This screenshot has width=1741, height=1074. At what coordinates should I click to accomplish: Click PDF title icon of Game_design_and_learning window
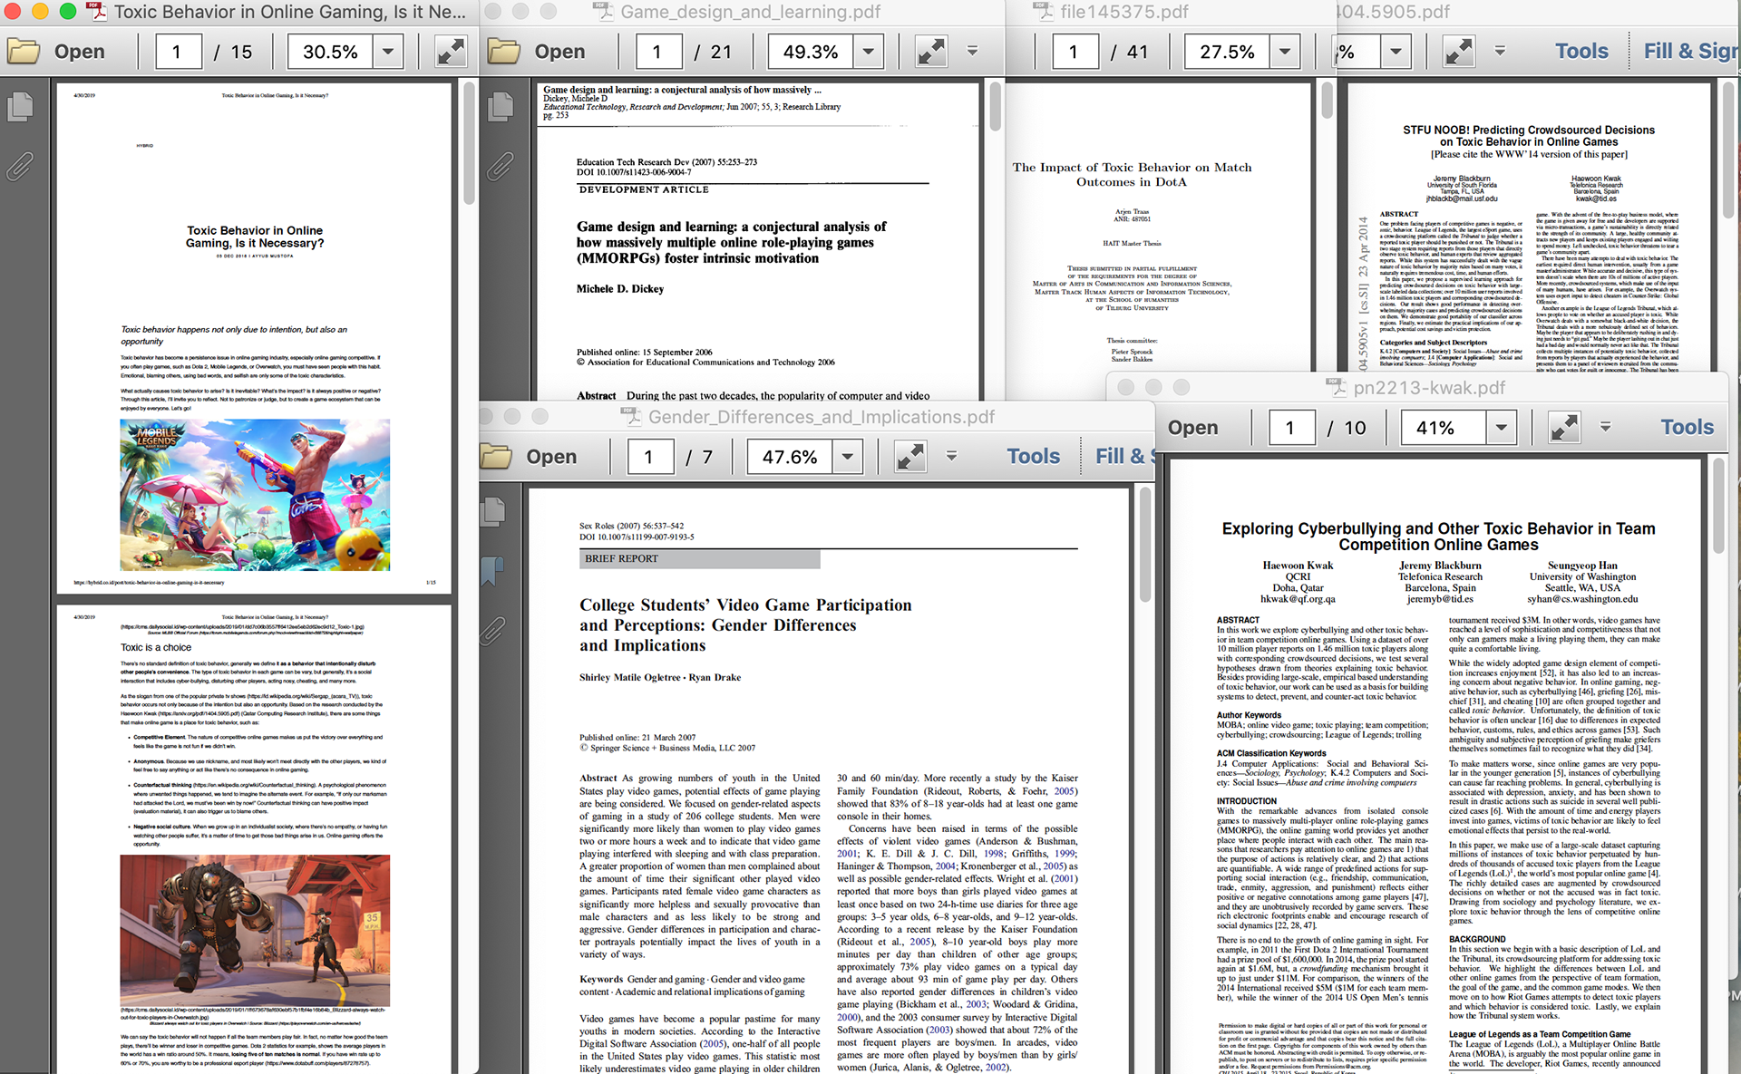tap(603, 11)
